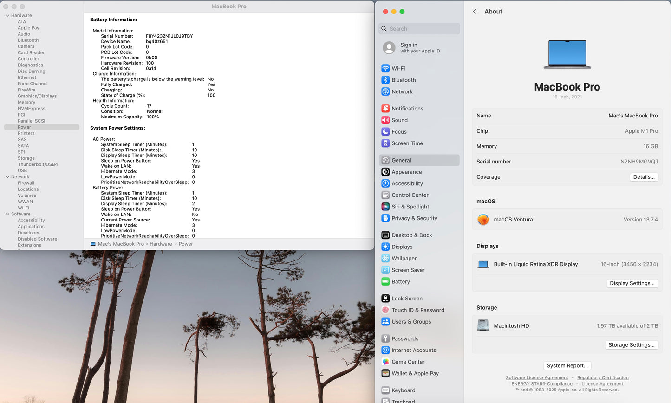Select NVMExpress in the Hardware list
This screenshot has width=671, height=403.
point(32,109)
